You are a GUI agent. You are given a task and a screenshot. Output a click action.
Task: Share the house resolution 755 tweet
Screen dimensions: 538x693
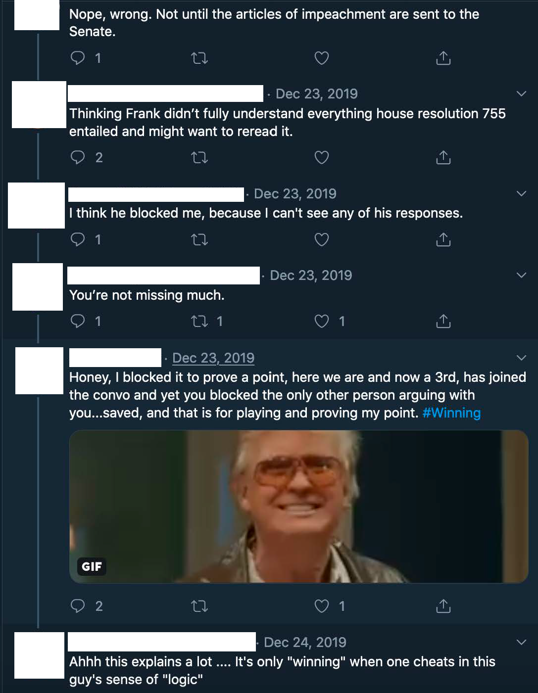coord(443,158)
